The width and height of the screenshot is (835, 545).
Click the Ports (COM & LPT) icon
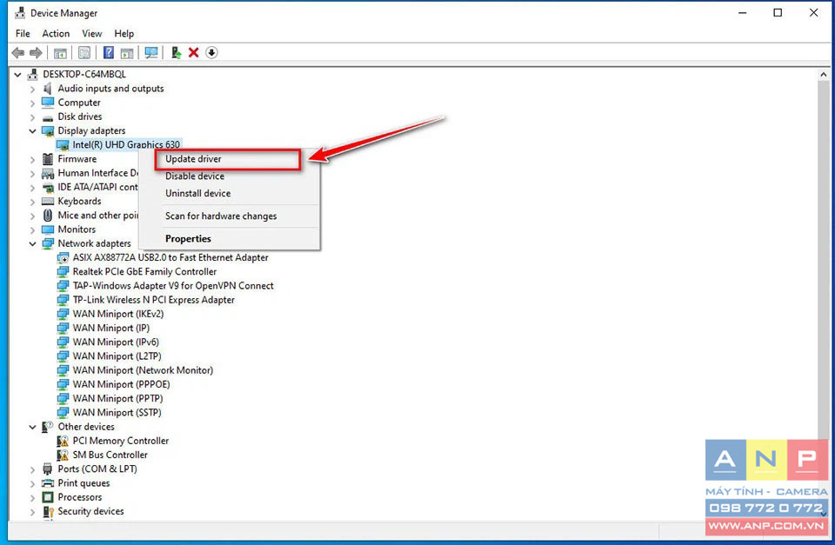click(47, 469)
